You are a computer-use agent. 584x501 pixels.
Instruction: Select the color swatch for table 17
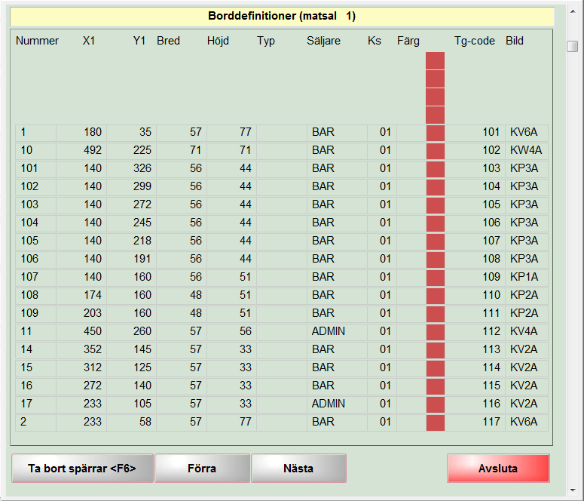[436, 404]
